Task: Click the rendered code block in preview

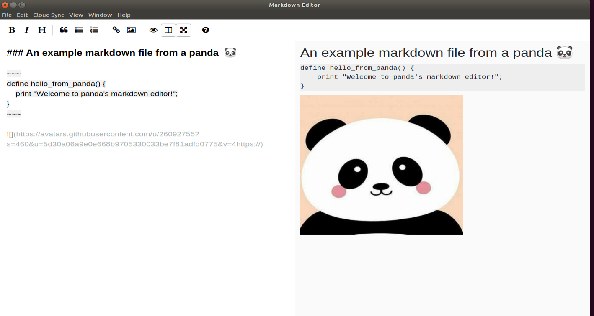Action: tap(442, 77)
